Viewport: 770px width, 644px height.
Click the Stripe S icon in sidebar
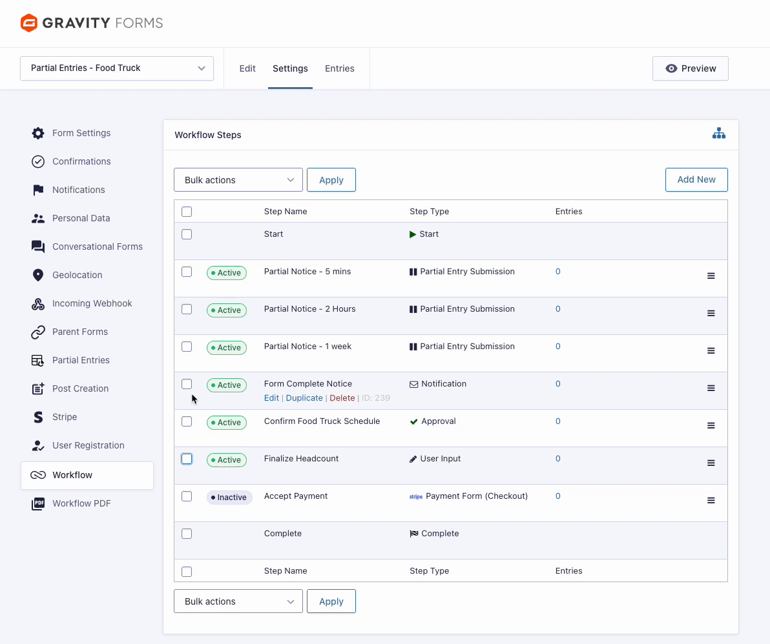pos(38,417)
